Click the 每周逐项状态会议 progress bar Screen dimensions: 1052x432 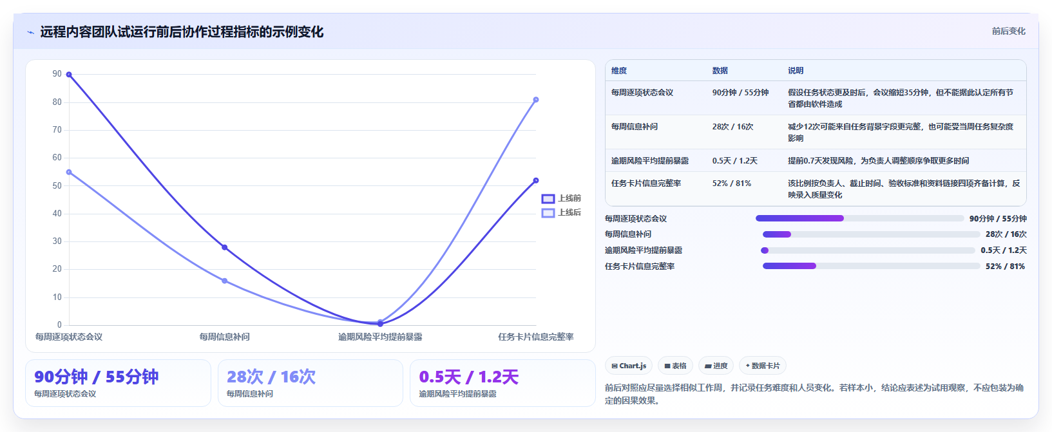[859, 218]
